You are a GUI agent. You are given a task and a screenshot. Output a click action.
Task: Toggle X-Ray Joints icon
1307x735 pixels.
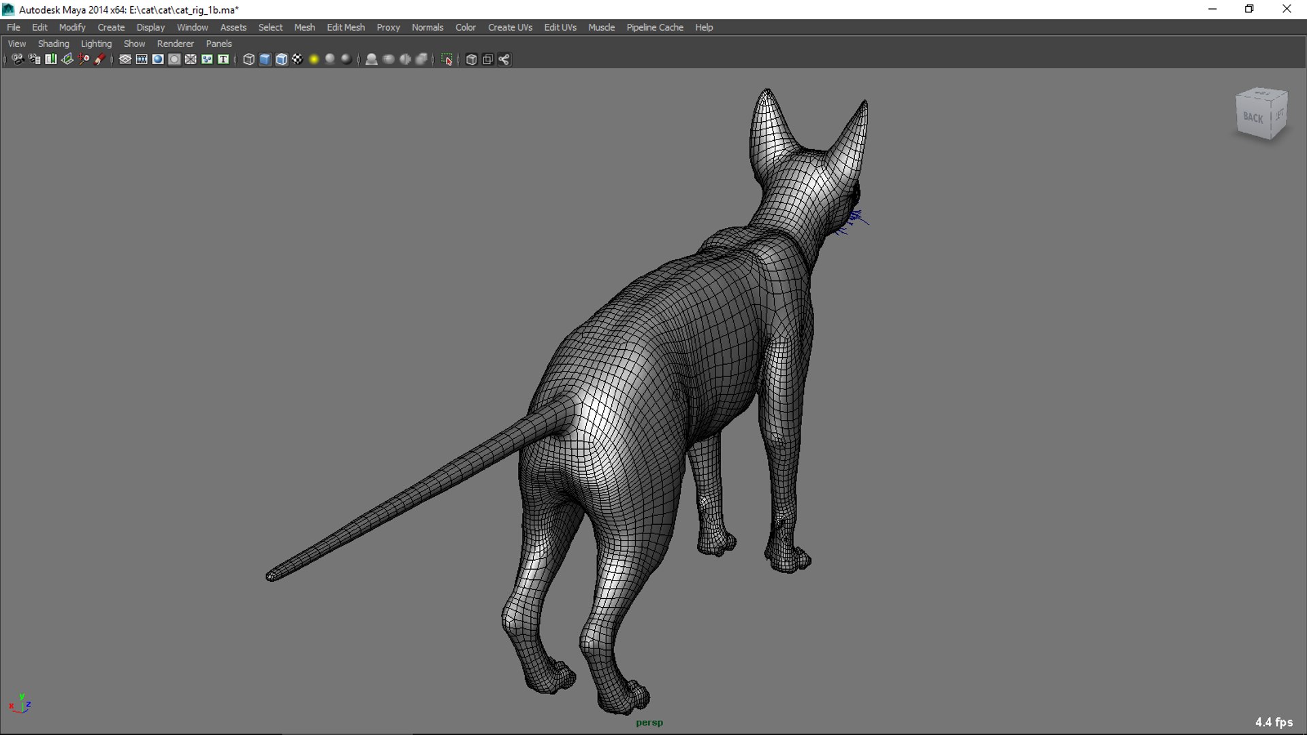click(504, 59)
